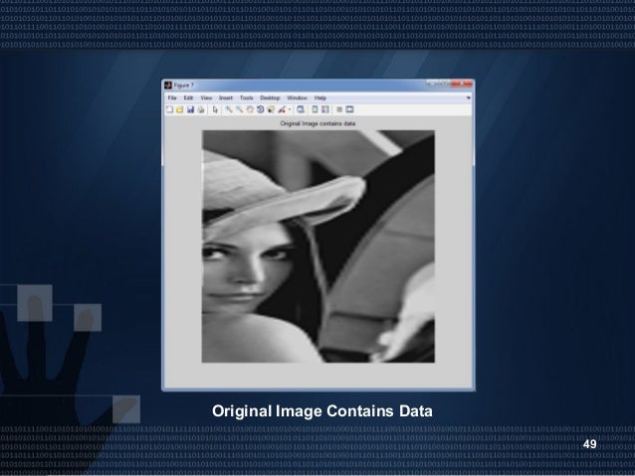This screenshot has width=635, height=476.
Task: Select the Brush data tool
Action: (x=282, y=109)
